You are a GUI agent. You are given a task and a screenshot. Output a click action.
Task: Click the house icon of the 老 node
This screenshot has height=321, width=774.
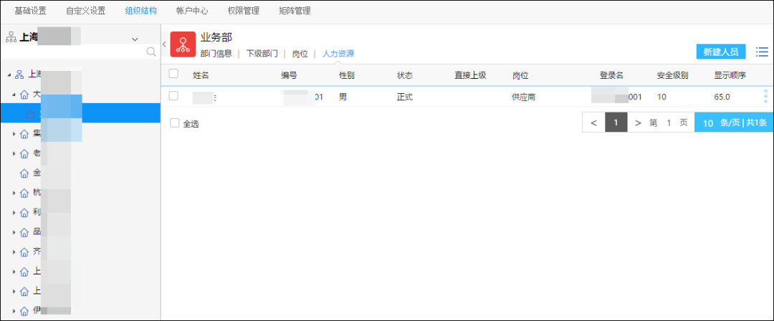[x=24, y=153]
